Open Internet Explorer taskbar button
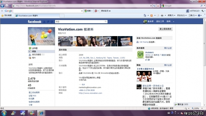 pyautogui.click(x=41, y=113)
